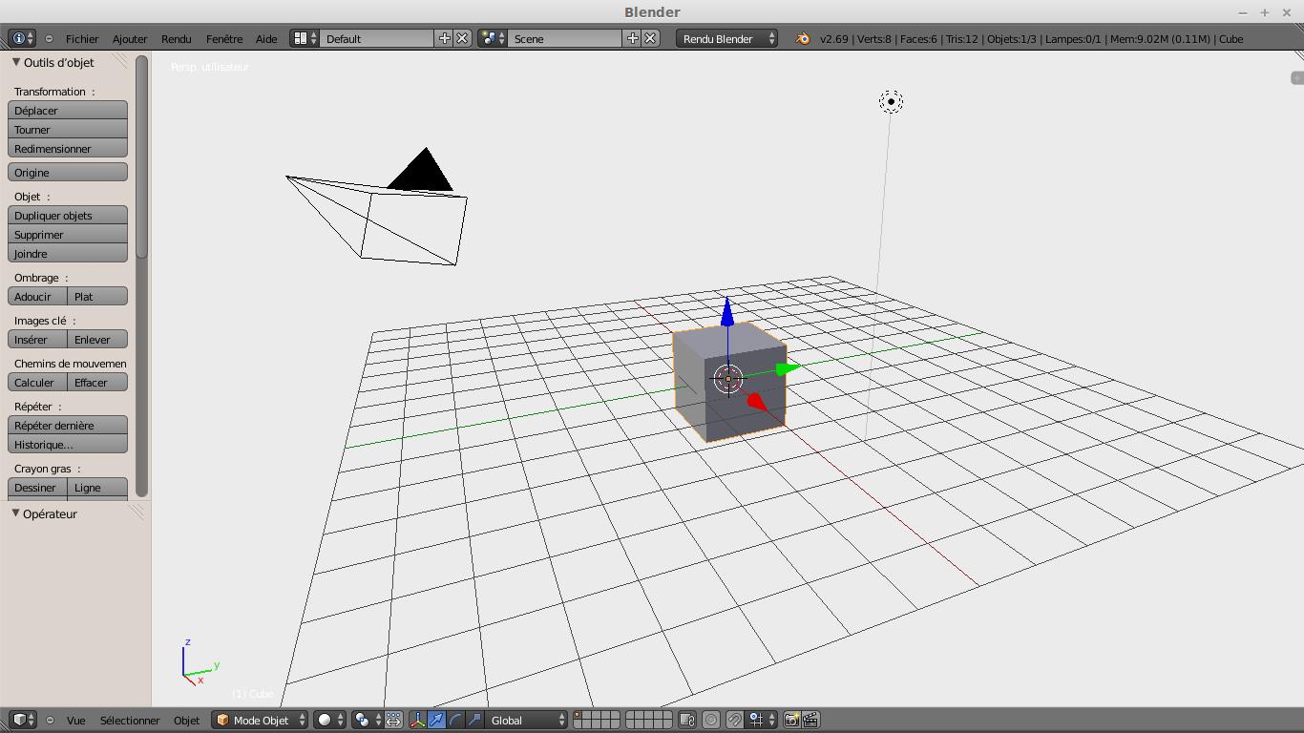Open the Fichier menu
This screenshot has height=733, width=1304.
82,39
